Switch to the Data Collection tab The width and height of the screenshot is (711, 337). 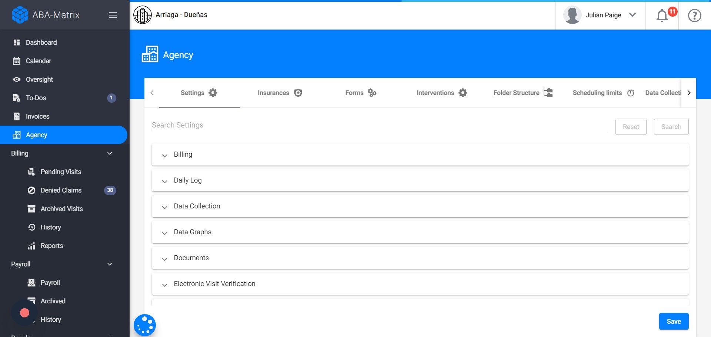[x=663, y=93]
